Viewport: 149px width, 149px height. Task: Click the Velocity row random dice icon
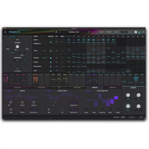point(51,58)
